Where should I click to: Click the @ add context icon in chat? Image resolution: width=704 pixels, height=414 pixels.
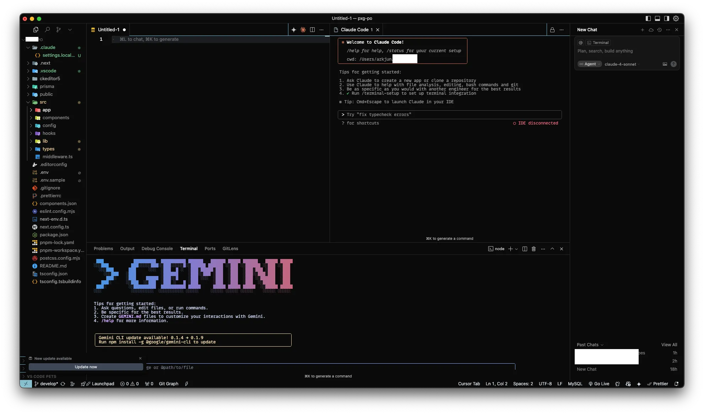581,43
